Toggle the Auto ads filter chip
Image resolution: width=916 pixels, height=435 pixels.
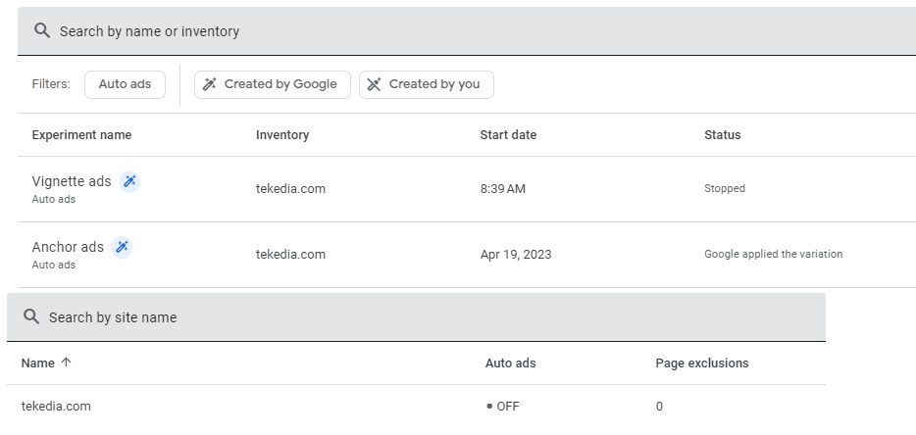coord(125,84)
